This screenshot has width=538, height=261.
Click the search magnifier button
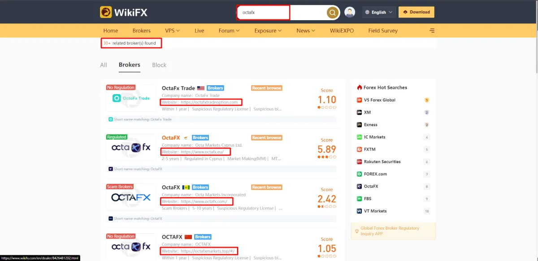tap(333, 13)
